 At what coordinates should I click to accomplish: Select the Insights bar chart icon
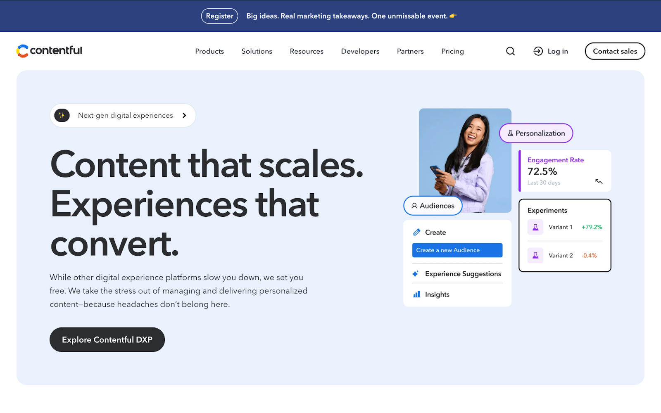pos(416,294)
